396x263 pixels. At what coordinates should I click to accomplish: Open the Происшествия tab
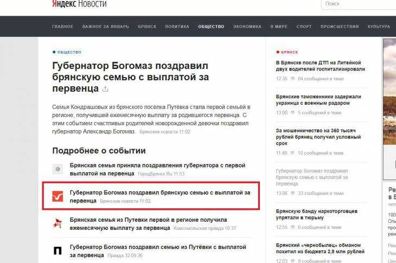click(340, 27)
